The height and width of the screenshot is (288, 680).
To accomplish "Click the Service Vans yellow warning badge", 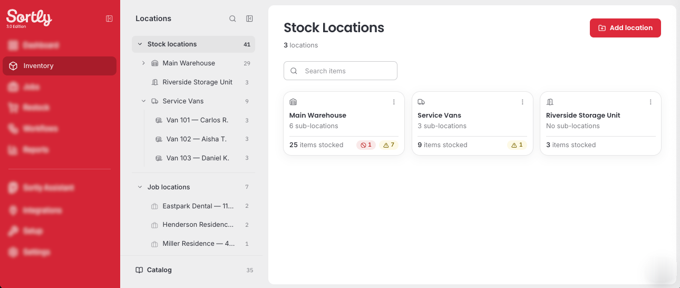I will 517,145.
